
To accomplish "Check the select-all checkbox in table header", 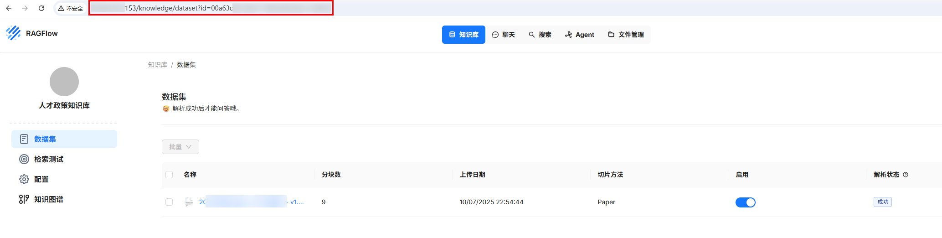I will point(169,175).
